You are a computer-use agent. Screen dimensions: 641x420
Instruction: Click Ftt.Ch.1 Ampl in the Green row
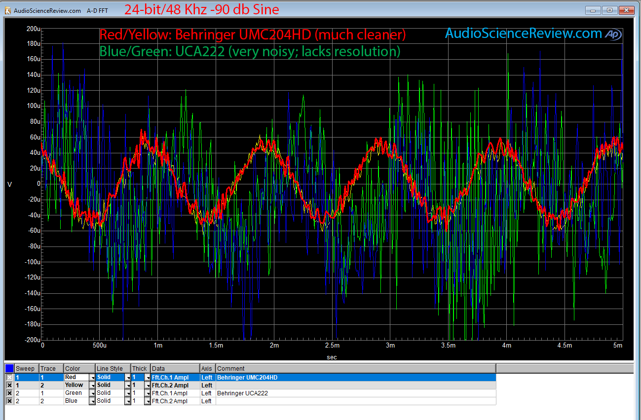coord(175,393)
